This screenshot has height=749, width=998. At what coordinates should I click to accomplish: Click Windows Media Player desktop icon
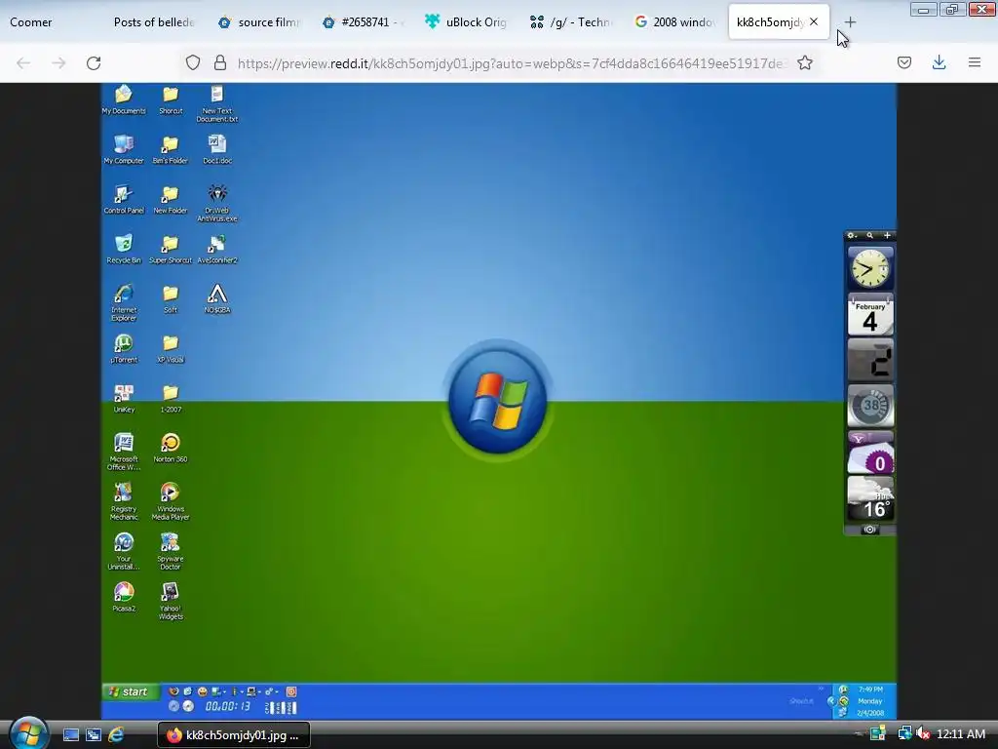pos(170,501)
